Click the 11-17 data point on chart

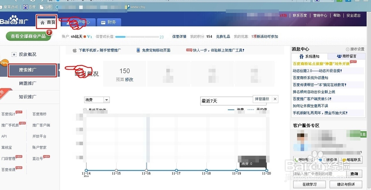pos(176,170)
